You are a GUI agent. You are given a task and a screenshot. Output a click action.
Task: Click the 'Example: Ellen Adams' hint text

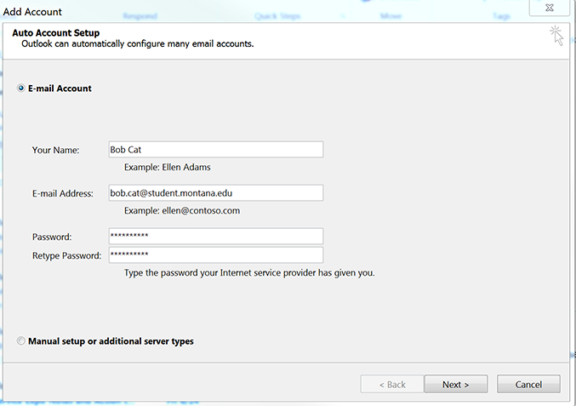(167, 167)
